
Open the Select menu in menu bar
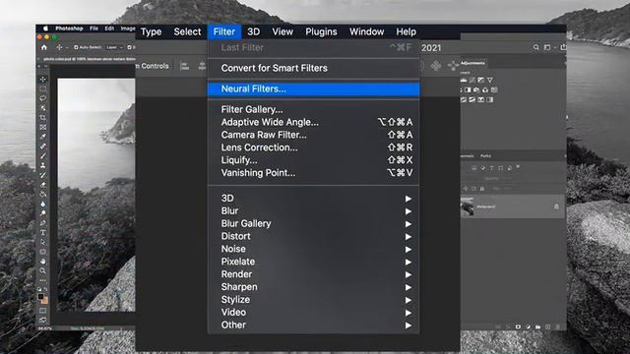(187, 31)
